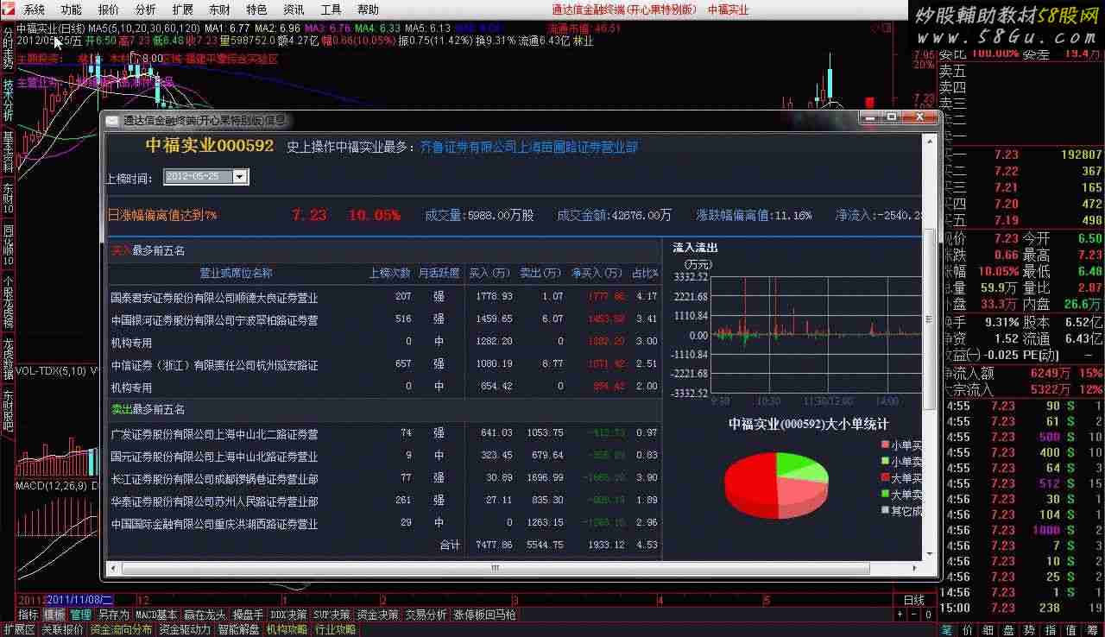Viewport: 1105px width, 637px height.
Task: Switch to 基本资料 side tab
Action: coord(8,152)
